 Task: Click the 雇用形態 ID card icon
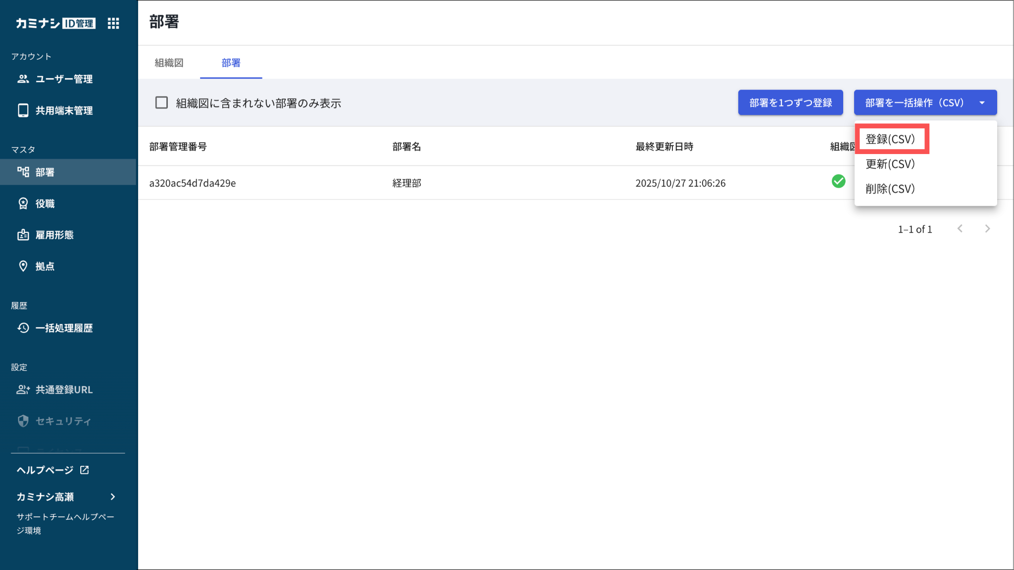pyautogui.click(x=23, y=235)
